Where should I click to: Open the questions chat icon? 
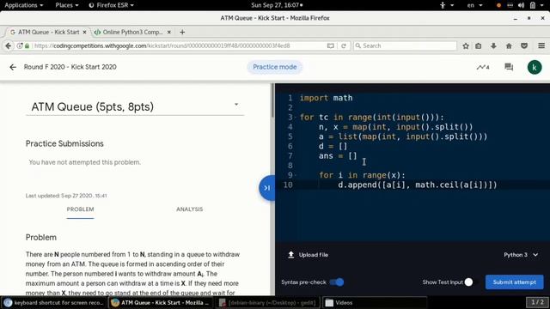509,67
